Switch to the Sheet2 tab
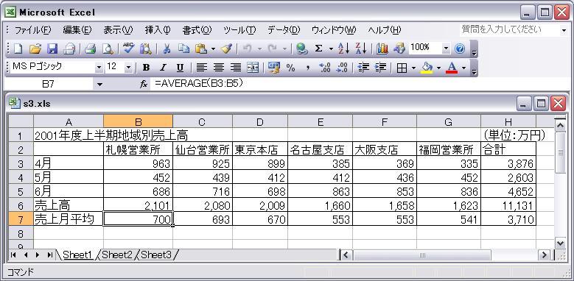574x281 pixels. [x=116, y=255]
